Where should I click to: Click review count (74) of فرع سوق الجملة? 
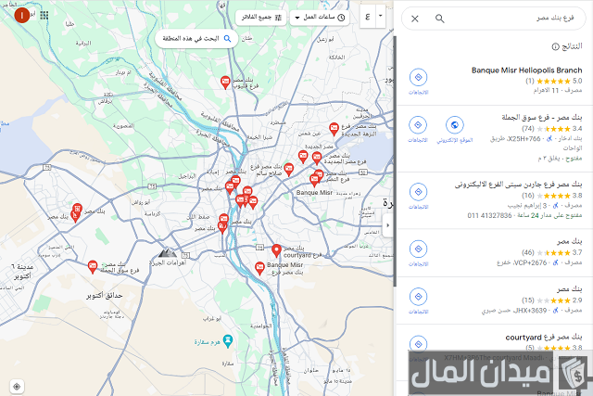528,129
